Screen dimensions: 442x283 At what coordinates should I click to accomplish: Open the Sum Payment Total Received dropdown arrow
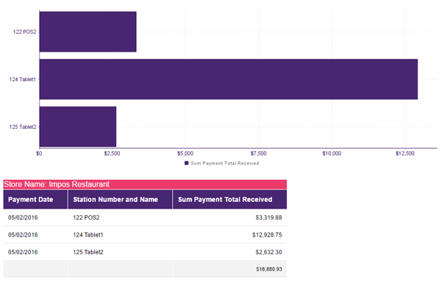click(282, 200)
